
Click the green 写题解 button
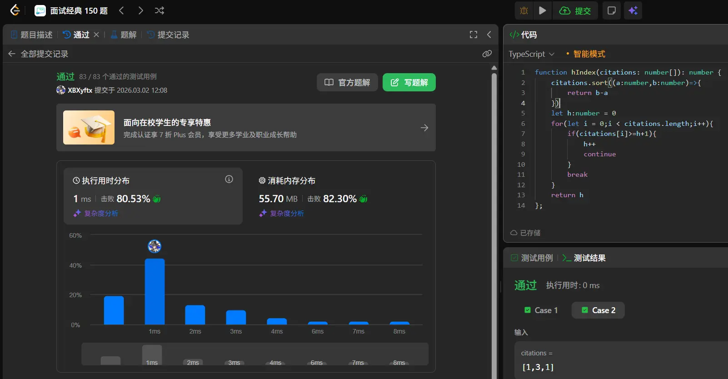click(409, 82)
